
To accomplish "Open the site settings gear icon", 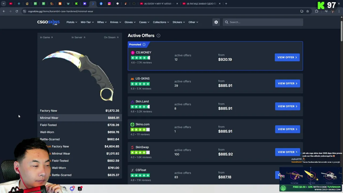I will click(216, 22).
